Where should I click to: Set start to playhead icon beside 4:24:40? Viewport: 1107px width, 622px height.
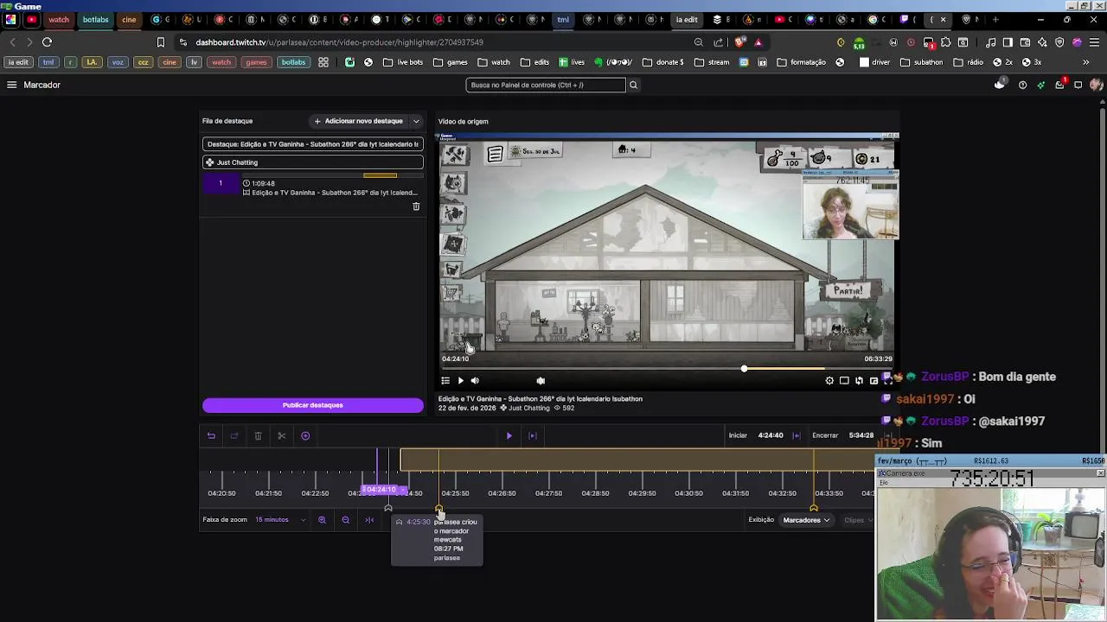click(797, 435)
